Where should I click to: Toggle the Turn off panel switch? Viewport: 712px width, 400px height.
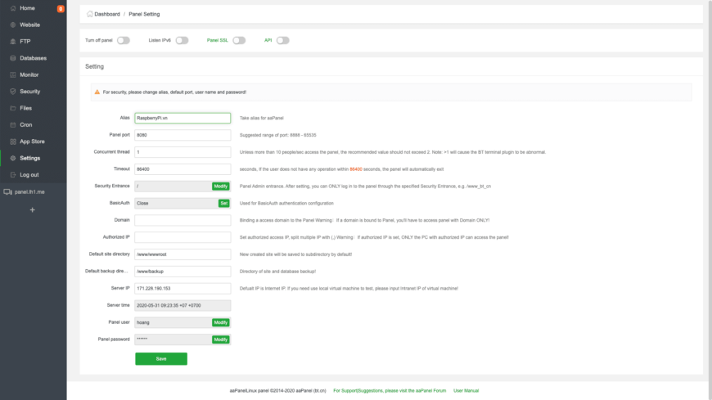(123, 40)
